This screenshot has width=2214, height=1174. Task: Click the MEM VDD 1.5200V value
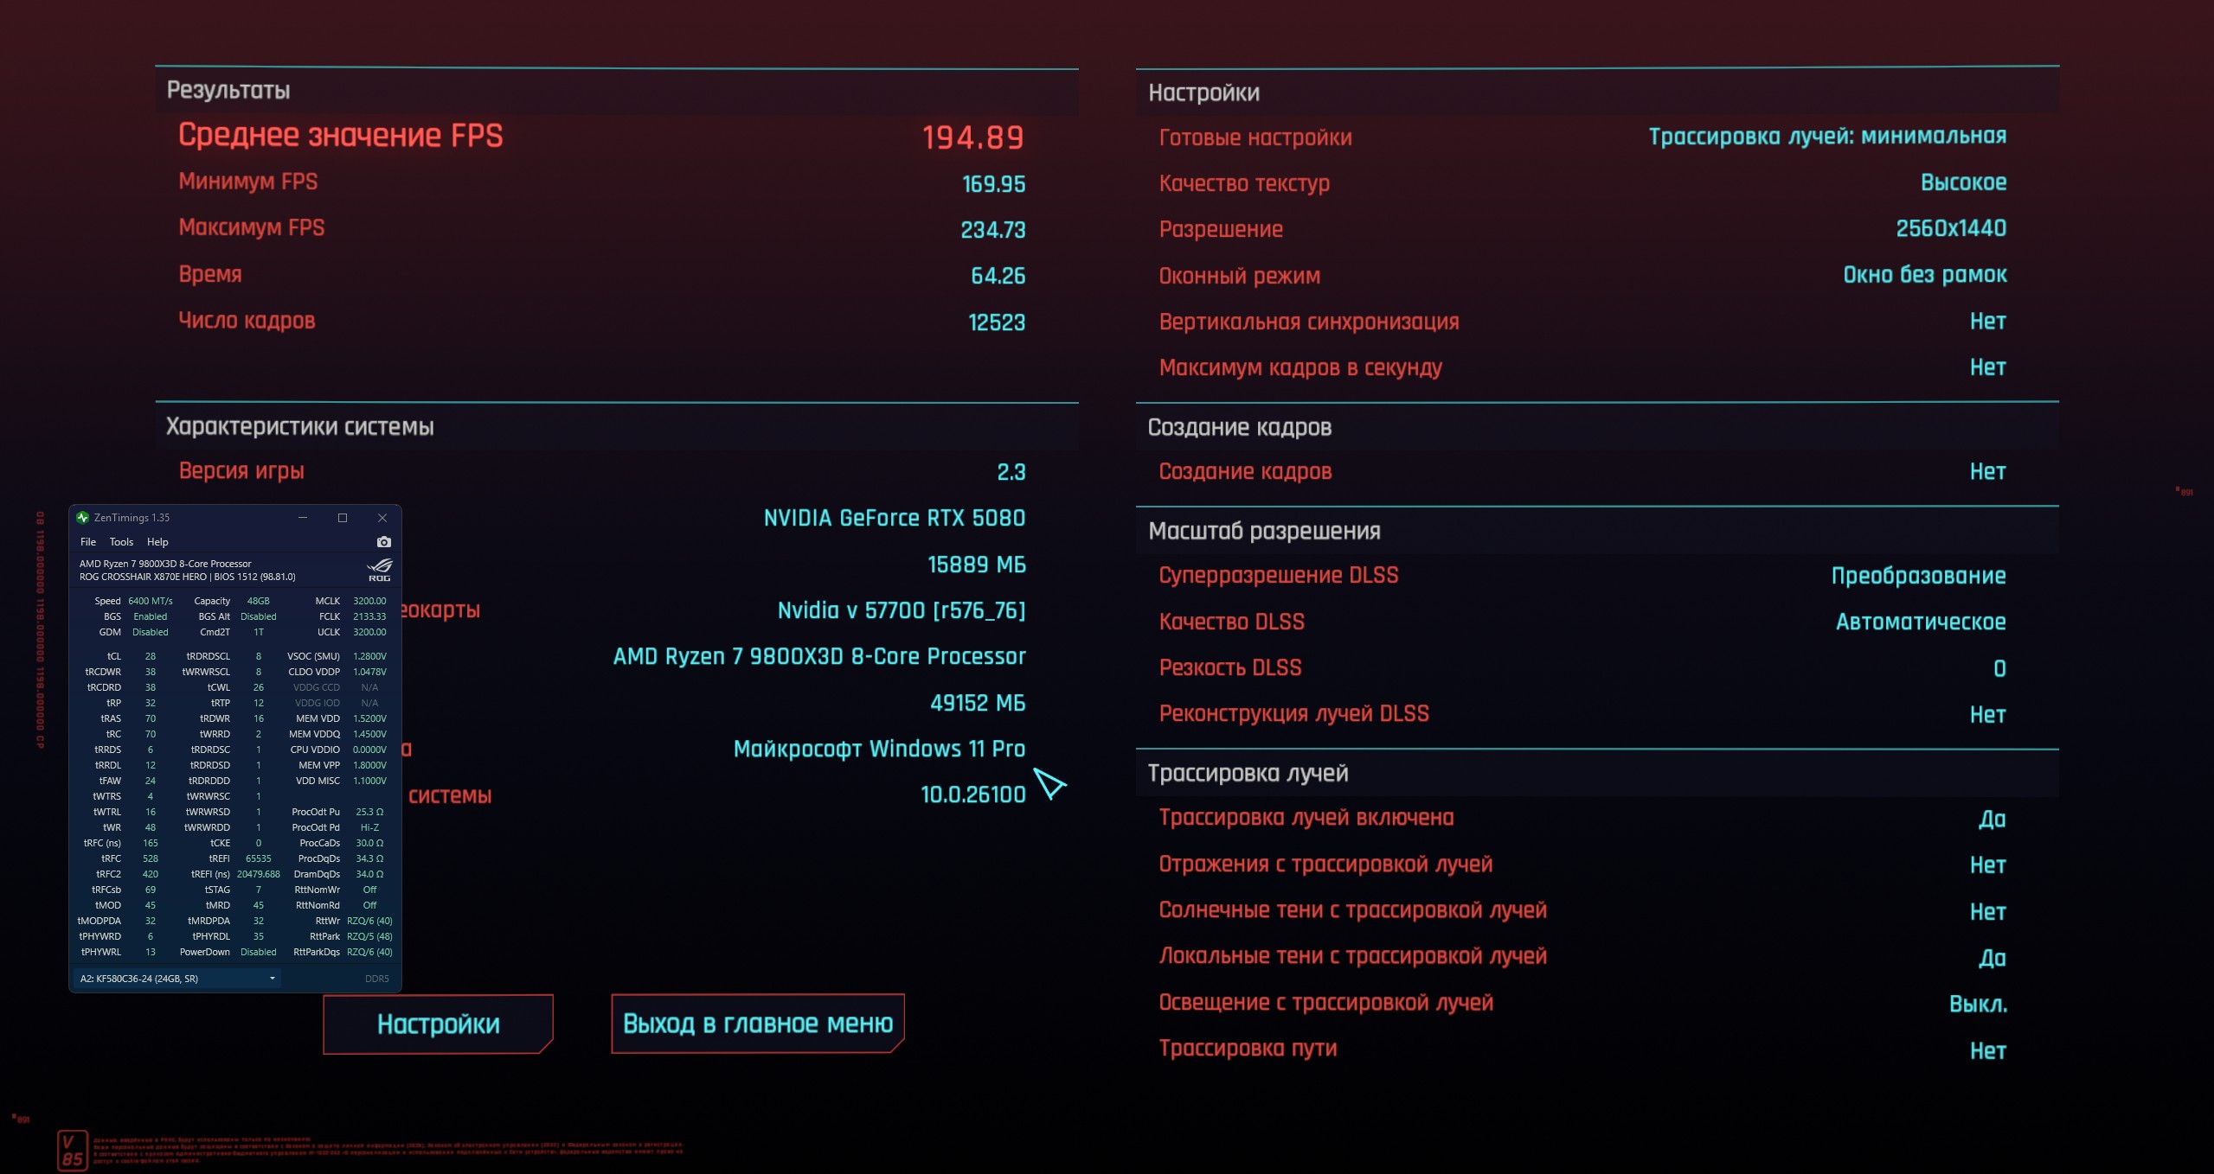[369, 718]
